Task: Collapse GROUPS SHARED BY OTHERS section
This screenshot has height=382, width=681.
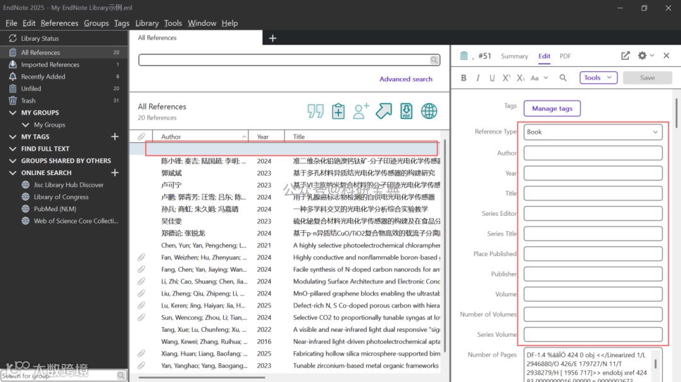Action: click(x=13, y=161)
